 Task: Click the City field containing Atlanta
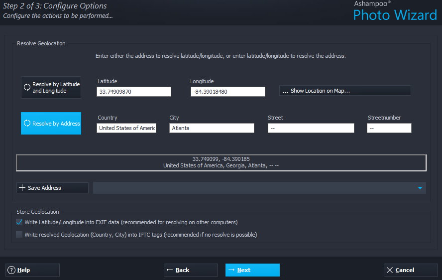pos(212,128)
